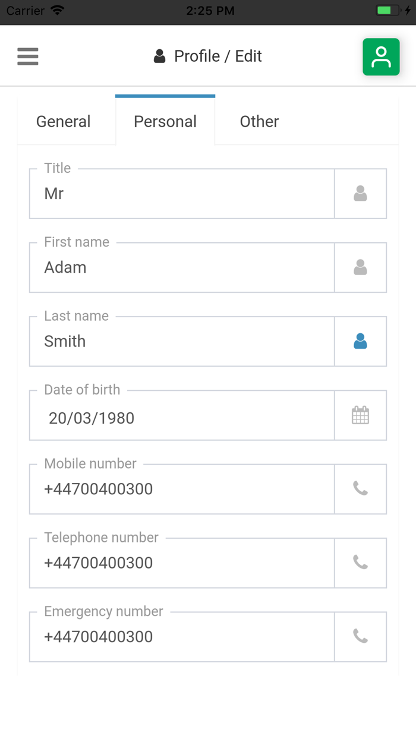Focus the Emergency number input
Screen dimensions: 416x739
point(181,636)
